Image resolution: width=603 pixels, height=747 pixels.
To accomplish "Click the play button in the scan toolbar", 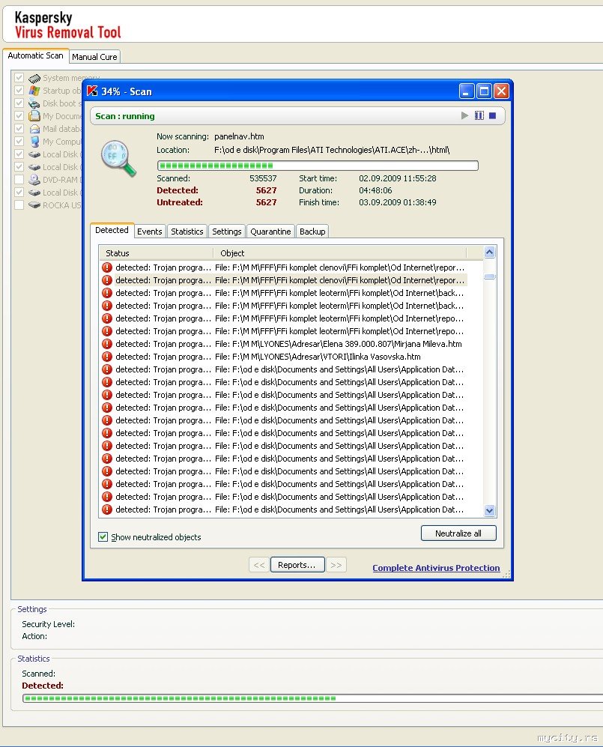I will tap(464, 116).
